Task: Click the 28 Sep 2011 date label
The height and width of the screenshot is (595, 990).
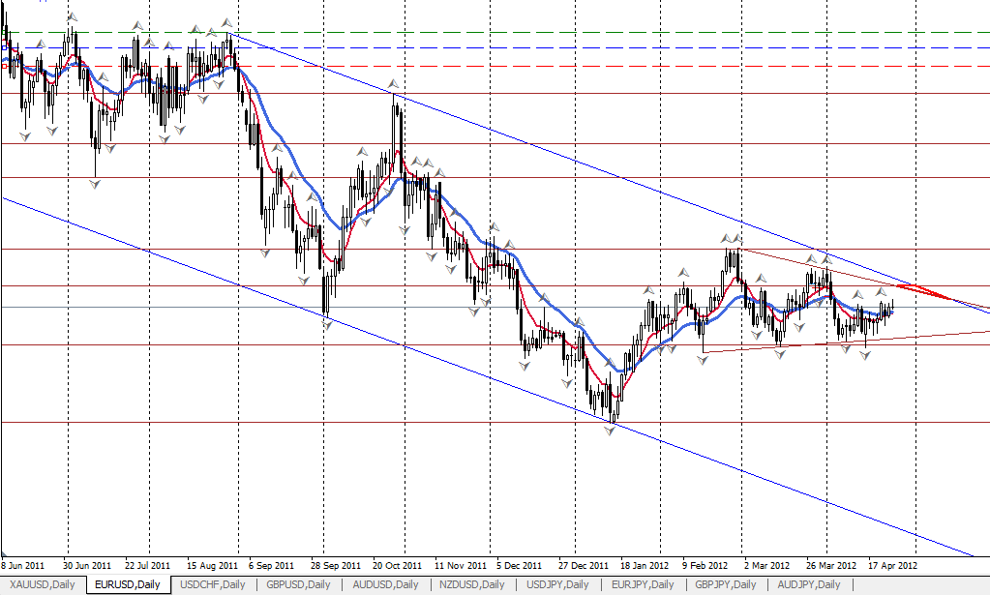Action: click(335, 565)
